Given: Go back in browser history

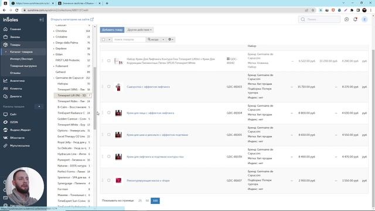Looking at the screenshot, I should click(4, 11).
